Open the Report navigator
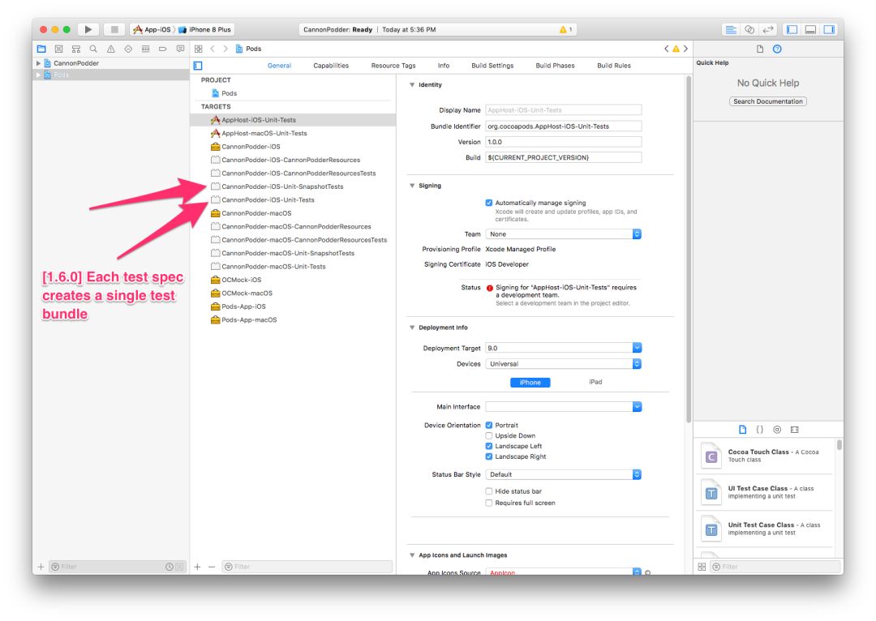This screenshot has width=876, height=621. (x=180, y=49)
